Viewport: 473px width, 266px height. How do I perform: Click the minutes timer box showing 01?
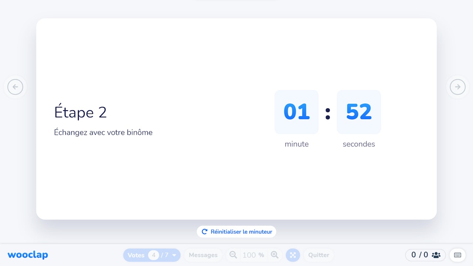tap(297, 112)
